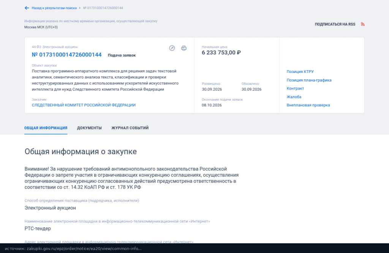Open purchase number 0173100014726000144 link

point(67,55)
